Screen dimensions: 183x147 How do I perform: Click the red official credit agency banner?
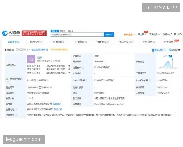34,33
